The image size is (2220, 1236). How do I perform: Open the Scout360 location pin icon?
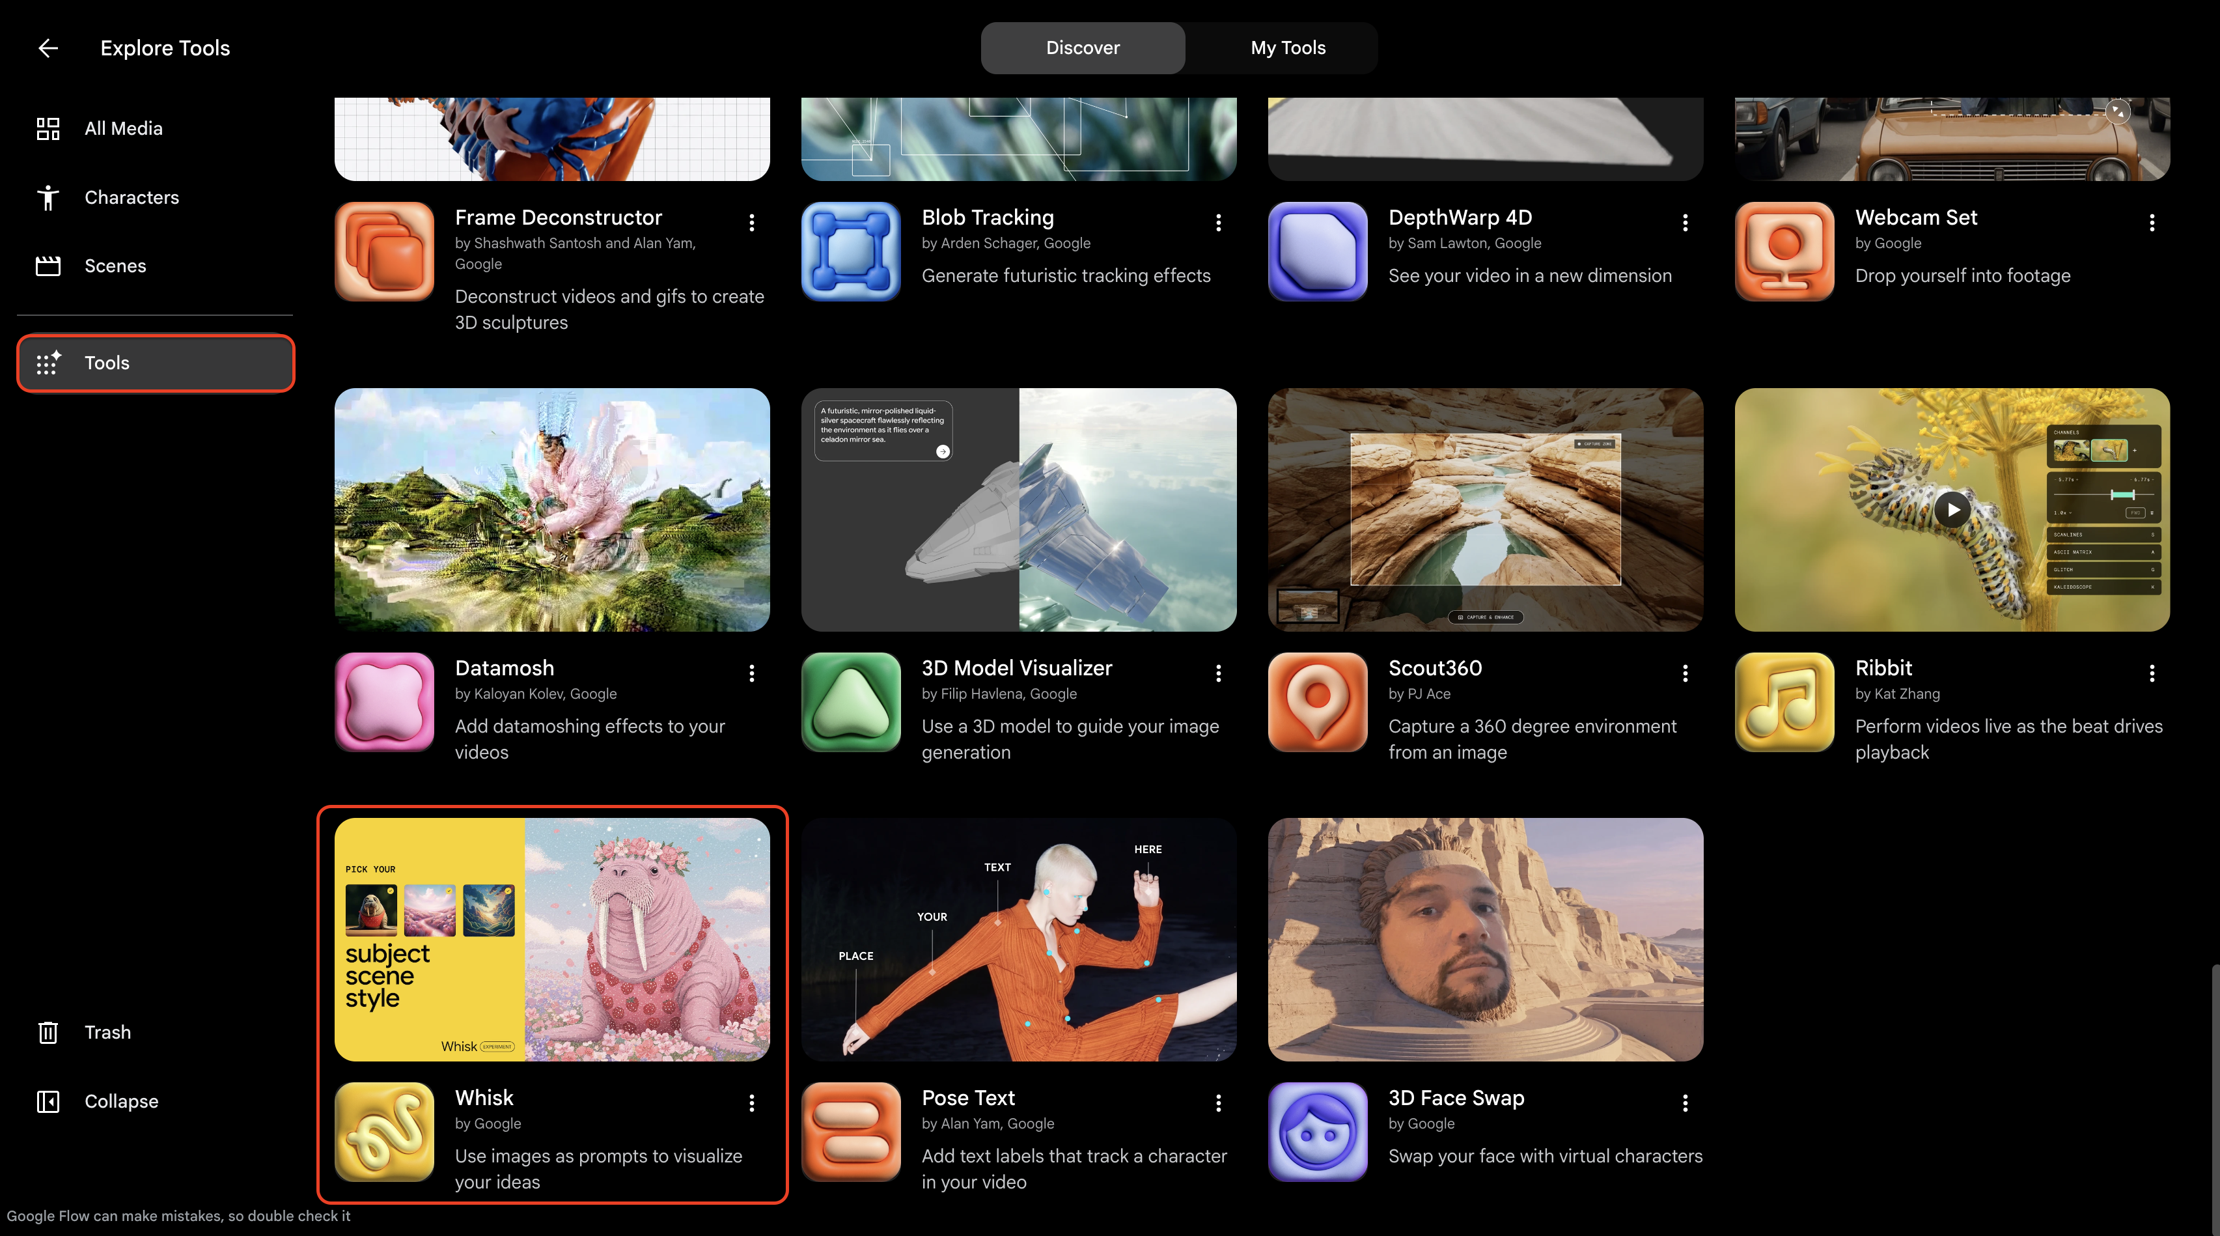1318,703
